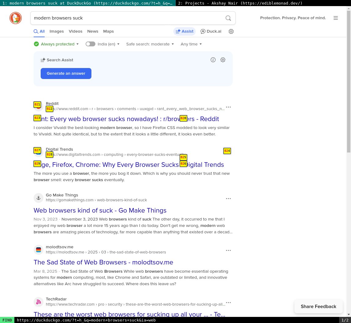Open the Safe search: moderate dropdown
Image resolution: width=351 pixels, height=323 pixels.
[x=150, y=44]
